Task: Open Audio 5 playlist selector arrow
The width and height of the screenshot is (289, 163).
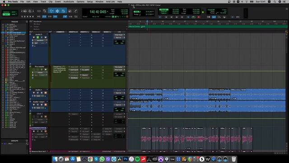Action: tap(47, 34)
